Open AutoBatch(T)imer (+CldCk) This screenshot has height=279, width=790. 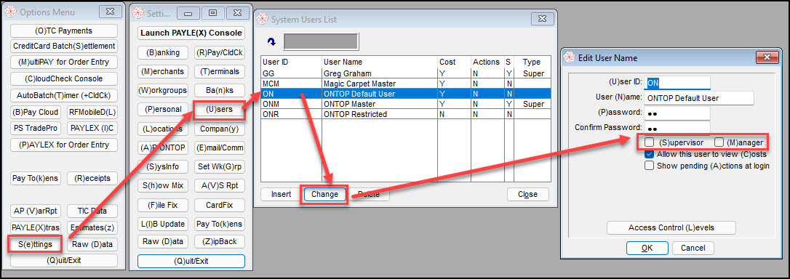(64, 95)
